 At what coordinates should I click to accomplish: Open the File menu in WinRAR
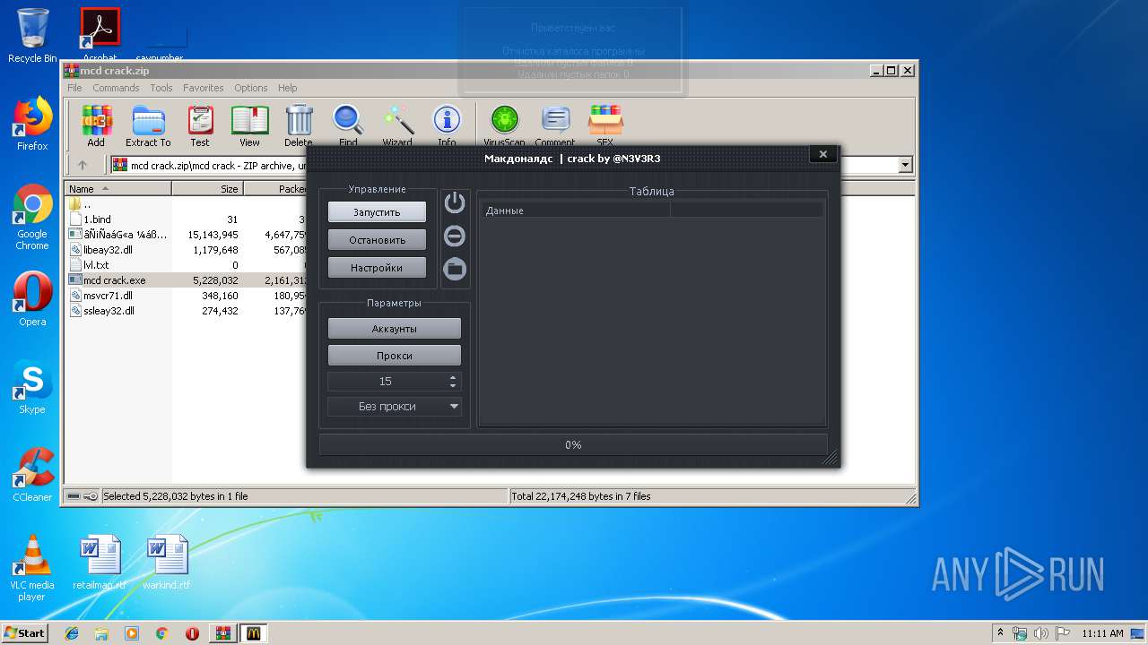pyautogui.click(x=74, y=88)
